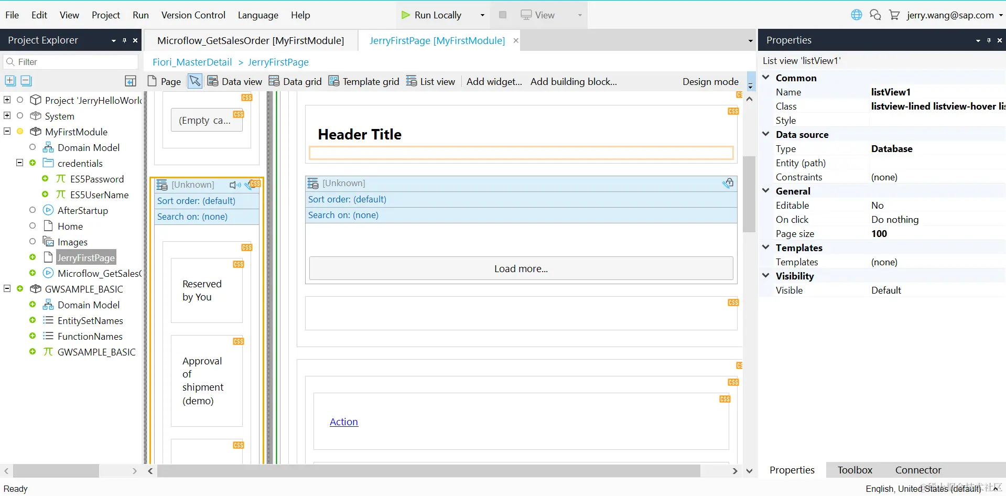Screen dimensions: 1006x496
Task: Open the File menu
Action: (x=12, y=15)
